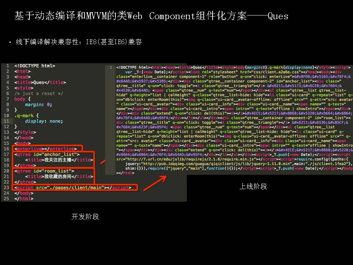353x265 pixels.
Task: Select the red-boxed enterlive tag line
Action: point(47,148)
